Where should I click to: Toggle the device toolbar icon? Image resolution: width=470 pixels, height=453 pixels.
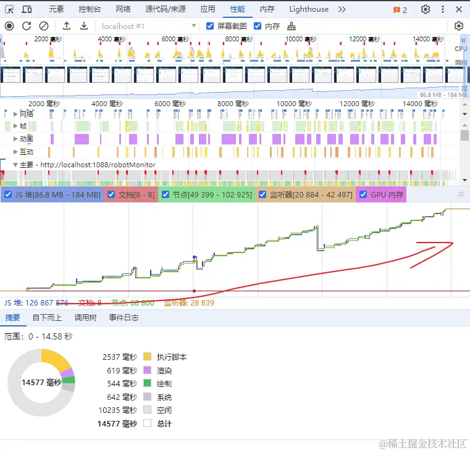pyautogui.click(x=27, y=10)
